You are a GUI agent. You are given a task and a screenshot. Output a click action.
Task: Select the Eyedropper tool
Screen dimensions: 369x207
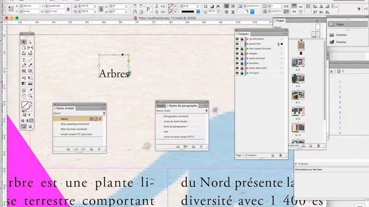pyautogui.click(x=31, y=90)
